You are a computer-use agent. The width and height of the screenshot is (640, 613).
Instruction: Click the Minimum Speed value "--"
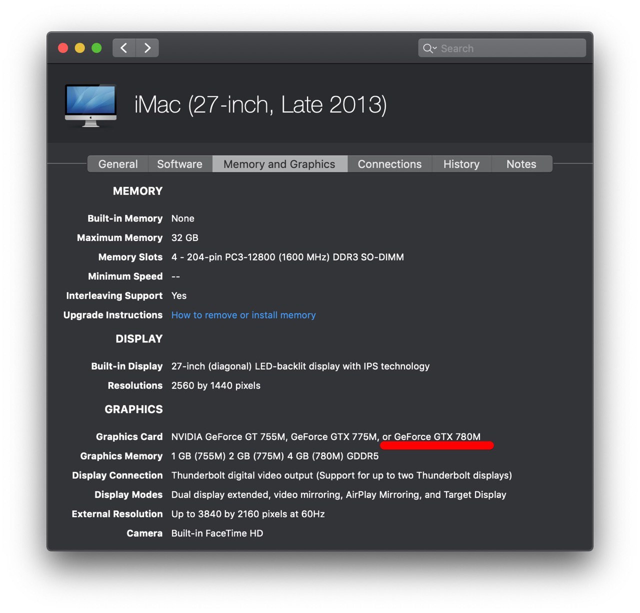click(x=175, y=276)
